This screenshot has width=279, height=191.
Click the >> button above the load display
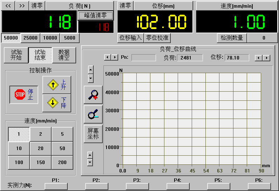(22, 6)
